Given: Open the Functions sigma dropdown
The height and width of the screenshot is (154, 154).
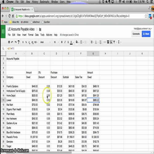Looking at the screenshot, I should tap(120, 42).
